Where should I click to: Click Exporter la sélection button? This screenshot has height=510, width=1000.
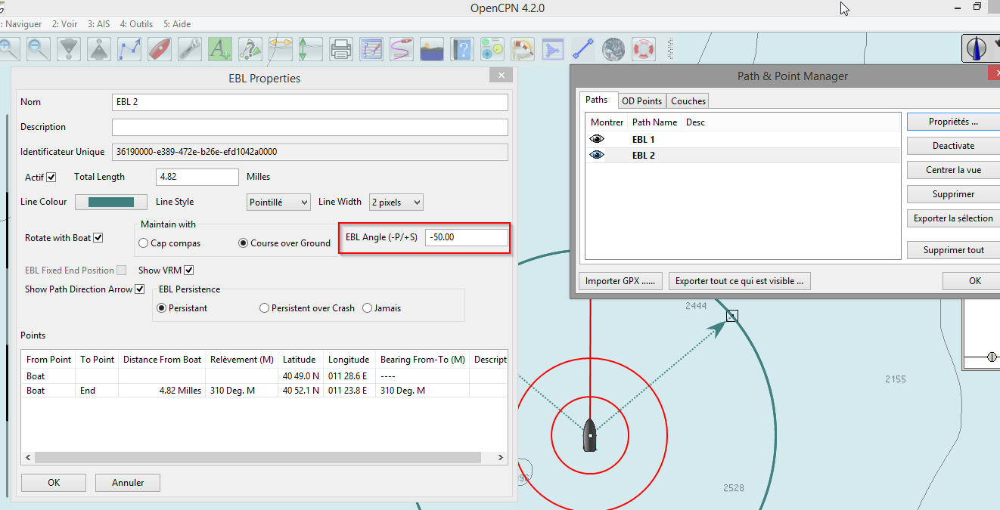[953, 218]
